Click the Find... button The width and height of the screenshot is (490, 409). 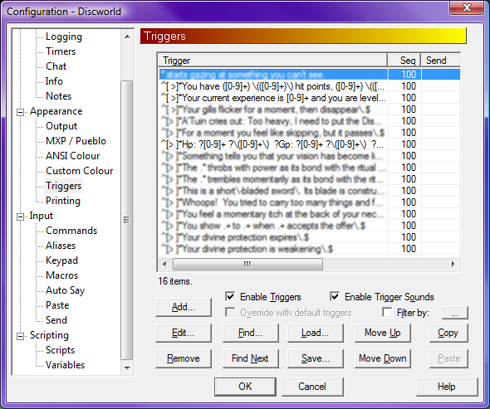coord(250,333)
